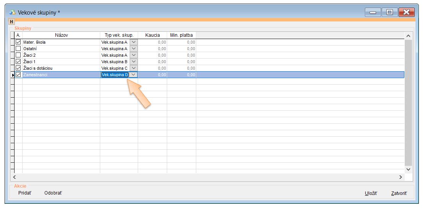Viewport: 425px width, 211px height.
Task: Save changes with Uložiť
Action: coord(371,193)
